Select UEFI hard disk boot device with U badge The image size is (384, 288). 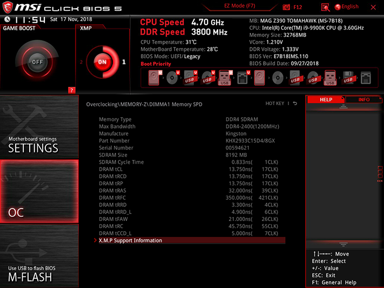coord(155,78)
